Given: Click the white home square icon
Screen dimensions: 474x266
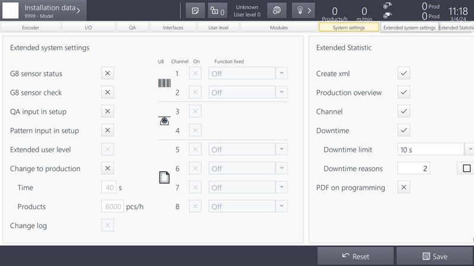Looking at the screenshot, I should (11, 10).
